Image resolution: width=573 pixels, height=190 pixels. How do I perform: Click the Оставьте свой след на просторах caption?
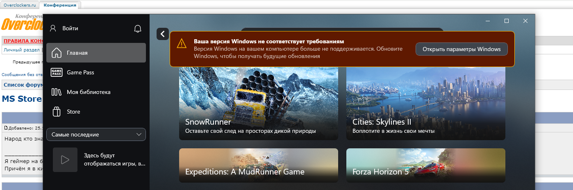tap(250, 131)
